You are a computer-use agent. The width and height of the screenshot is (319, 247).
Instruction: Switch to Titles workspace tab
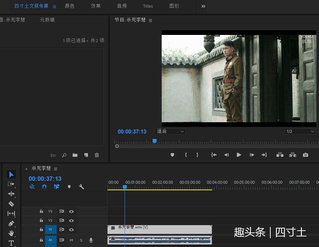(148, 6)
